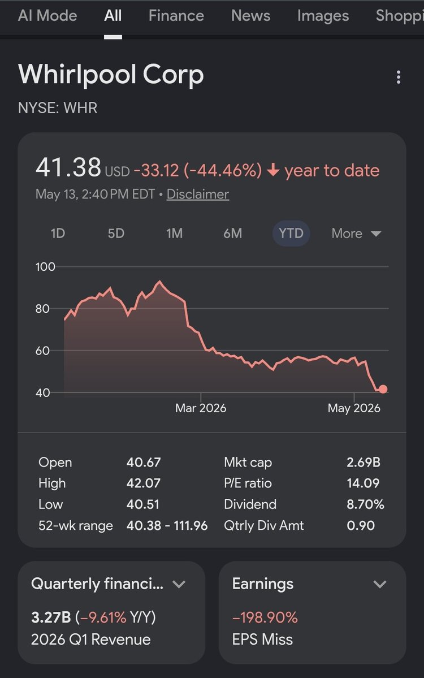
Task: Click the 52-wk range value 40.38 - 111.96
Action: click(167, 525)
